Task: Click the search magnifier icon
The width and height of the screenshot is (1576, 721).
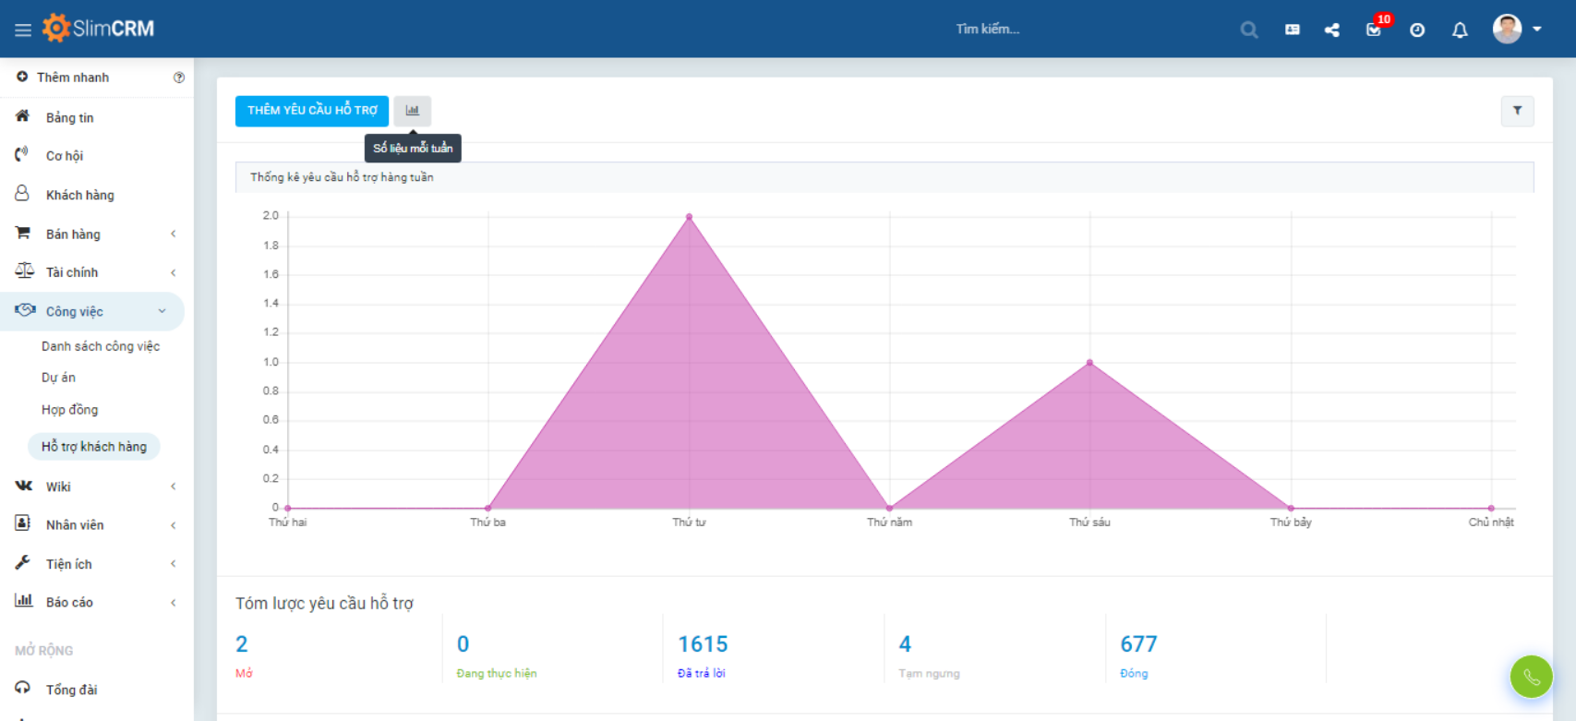Action: pyautogui.click(x=1249, y=30)
